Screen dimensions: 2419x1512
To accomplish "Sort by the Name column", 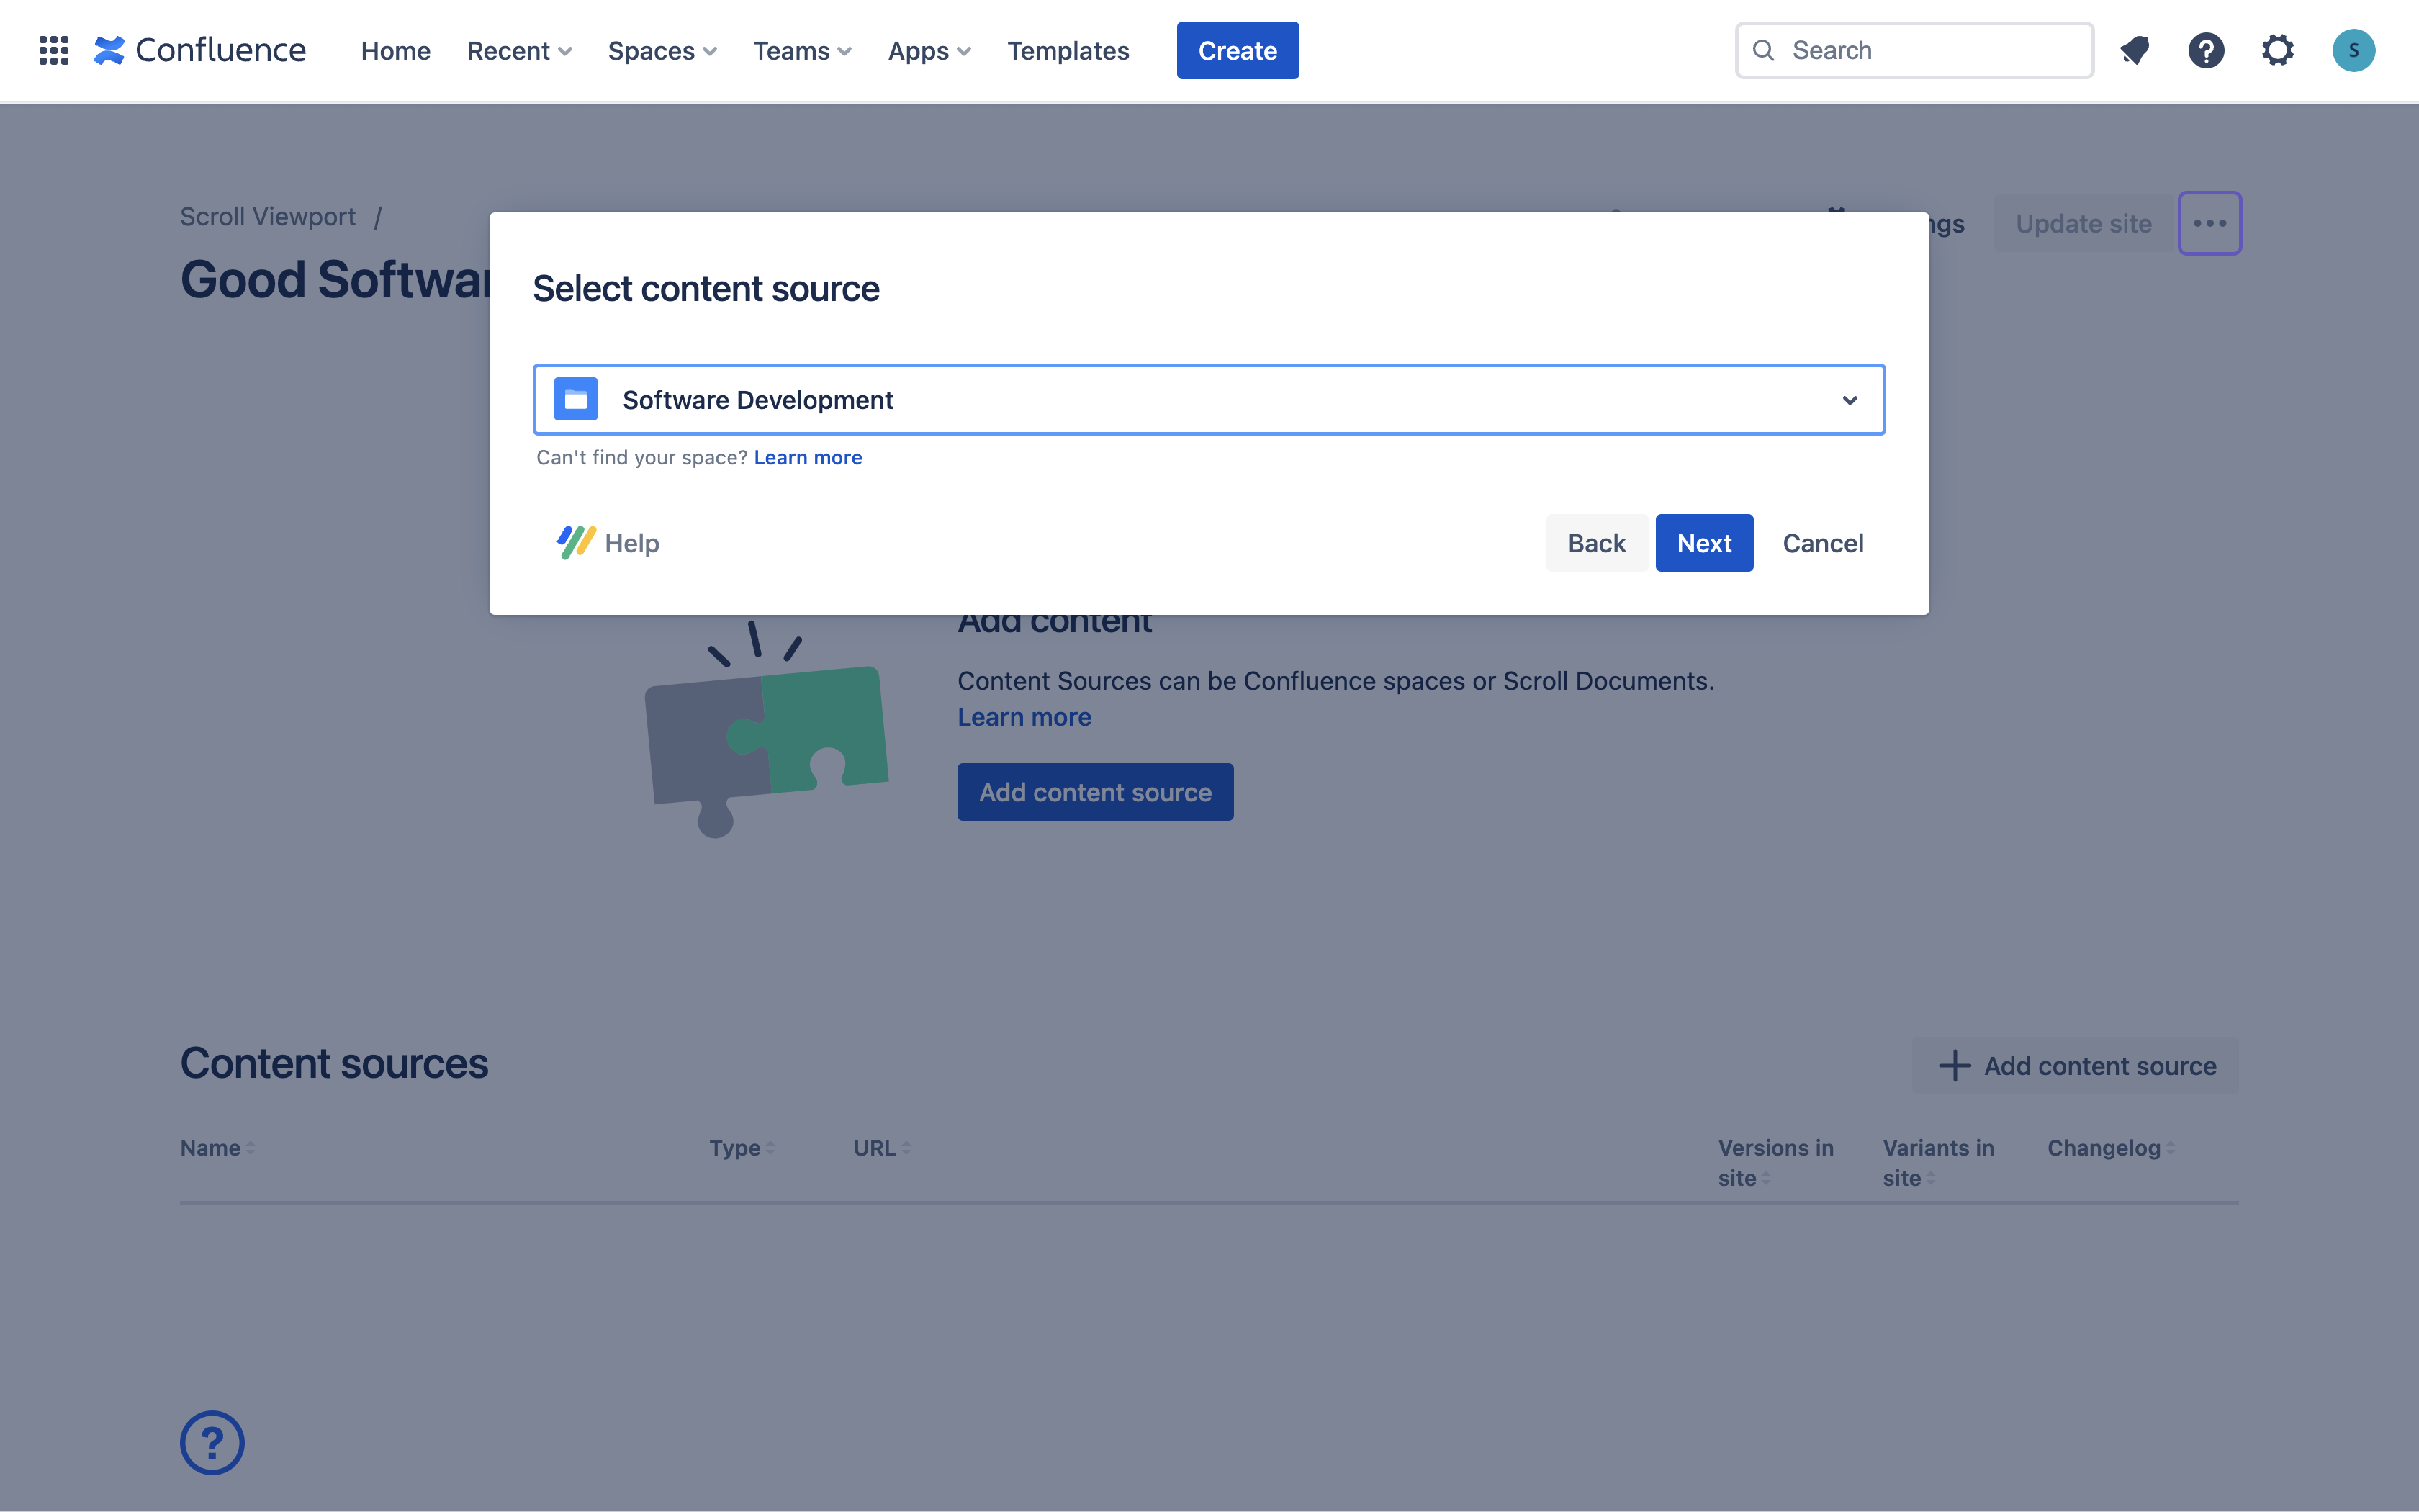I will (217, 1148).
